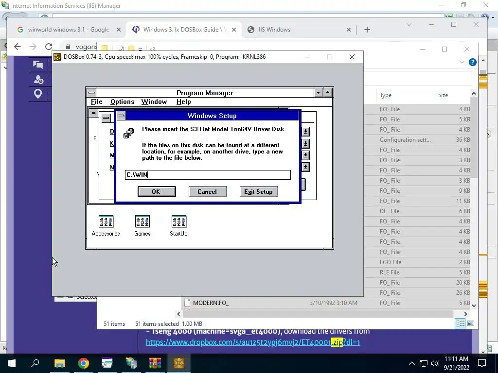Open taskbar search magnifier

(x=35, y=363)
